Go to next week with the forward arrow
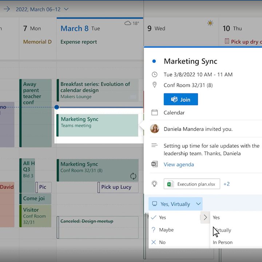 point(7,9)
